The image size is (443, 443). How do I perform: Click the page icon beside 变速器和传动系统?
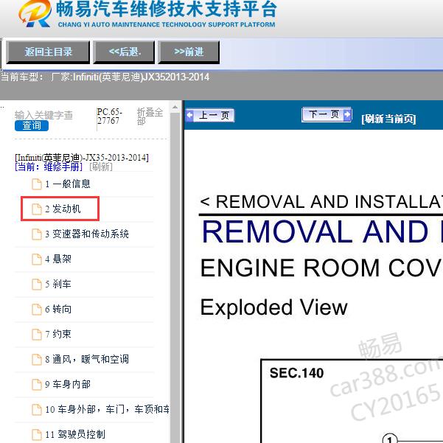36,234
